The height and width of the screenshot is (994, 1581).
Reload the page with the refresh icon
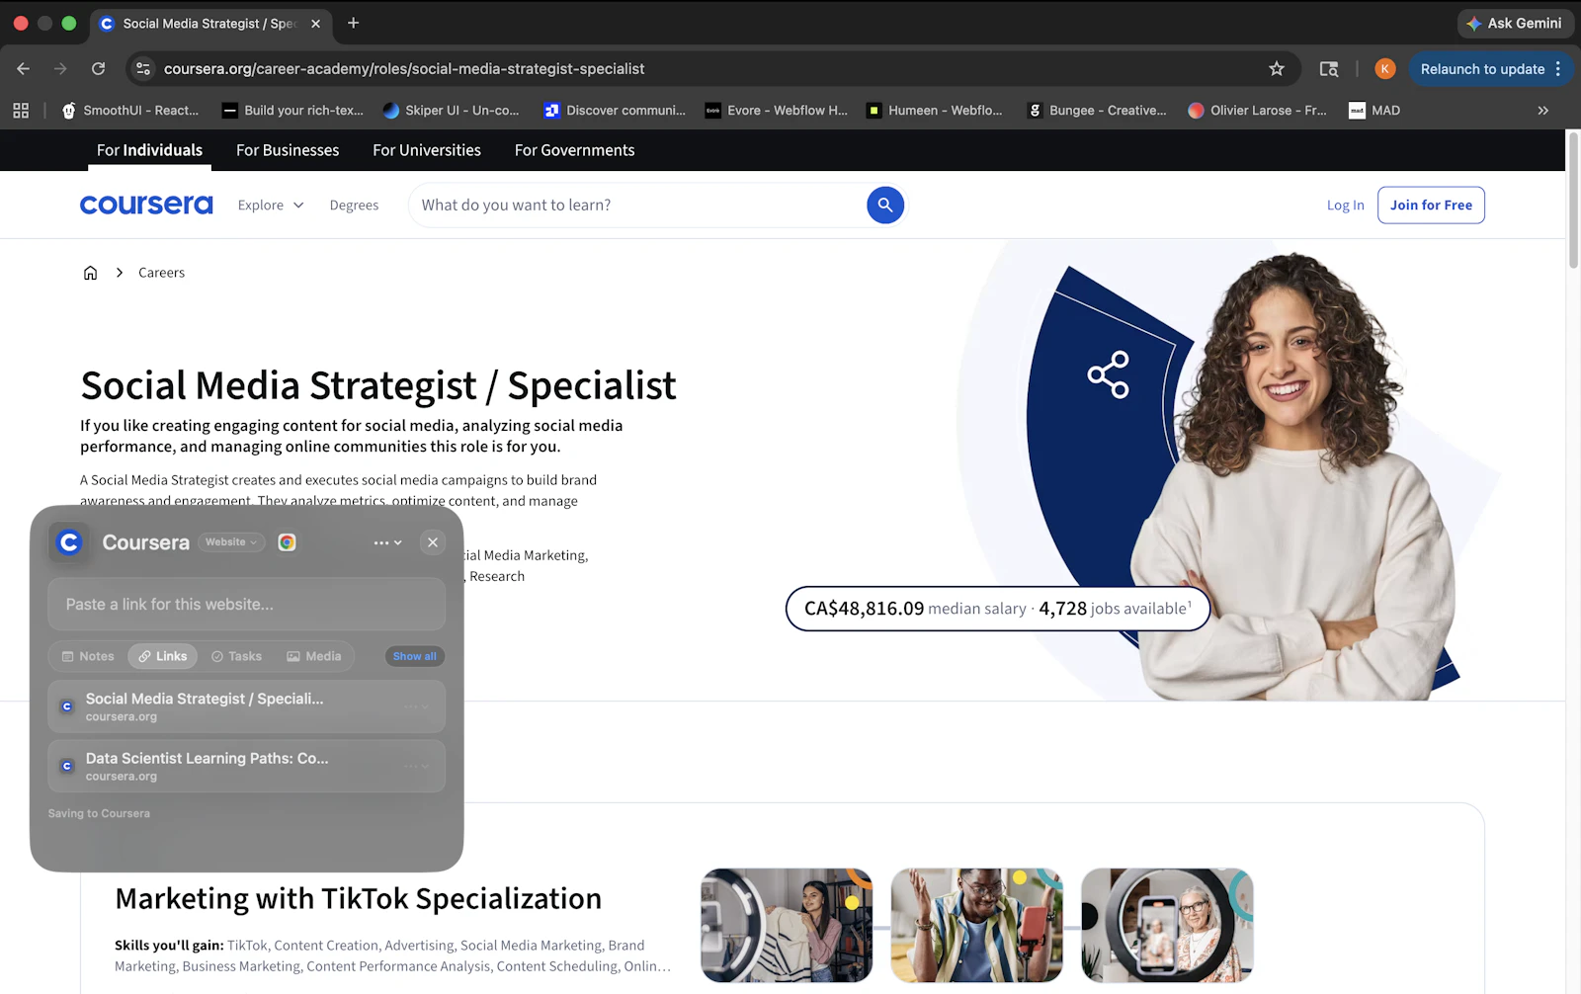98,69
